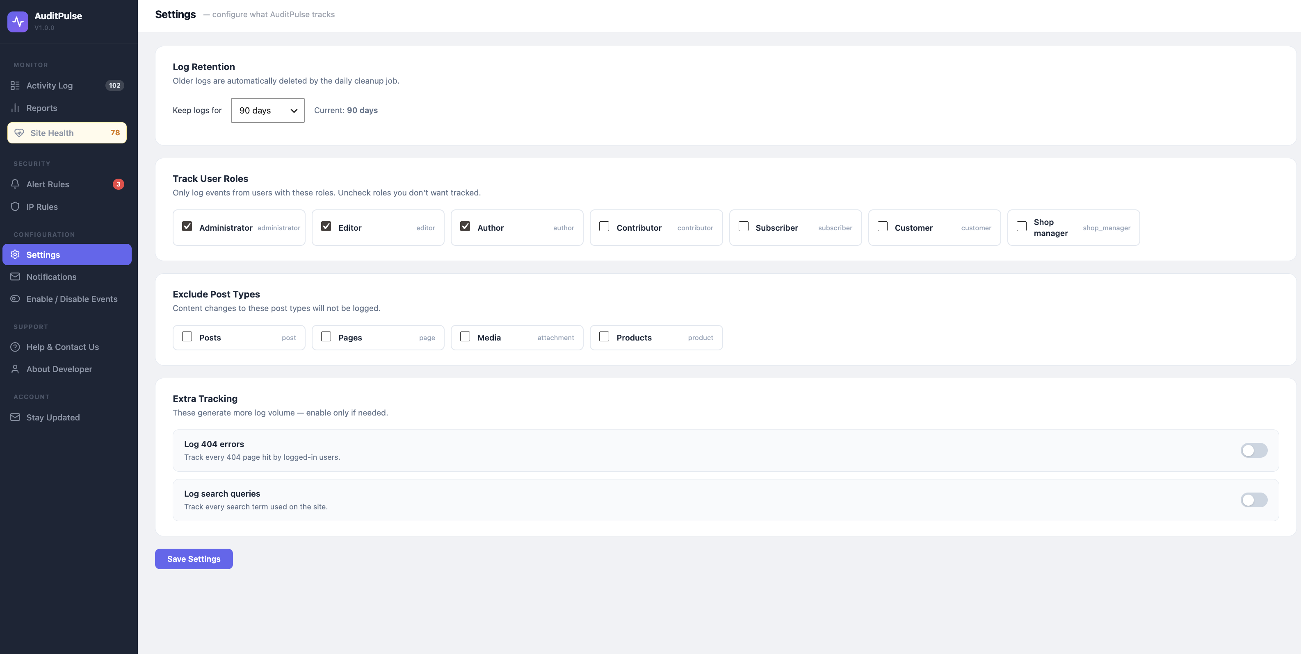Click the Site Health heart icon
This screenshot has width=1301, height=654.
[19, 133]
